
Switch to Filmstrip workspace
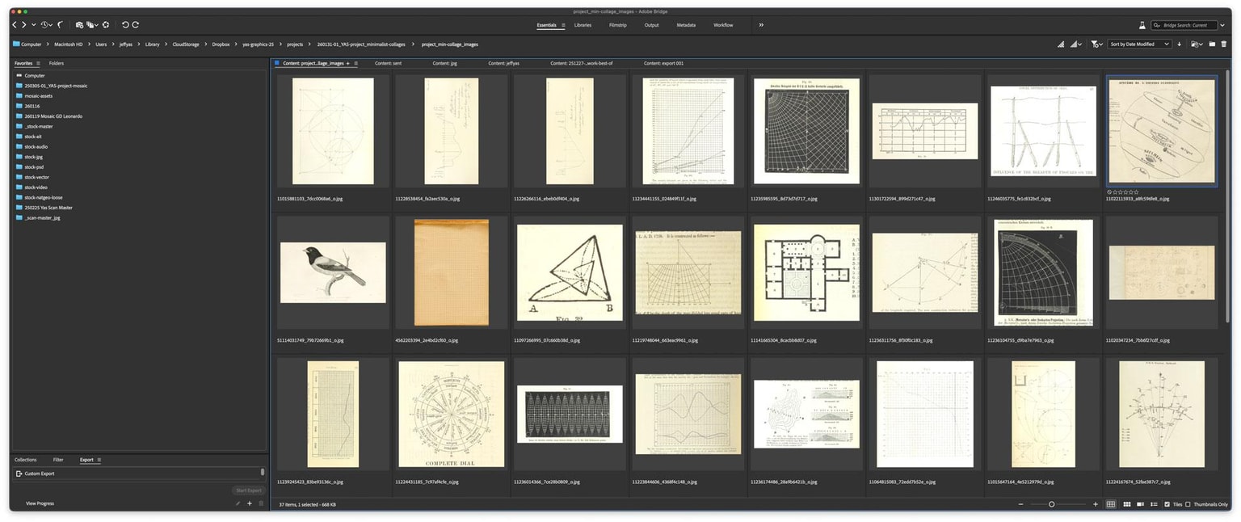(x=617, y=25)
